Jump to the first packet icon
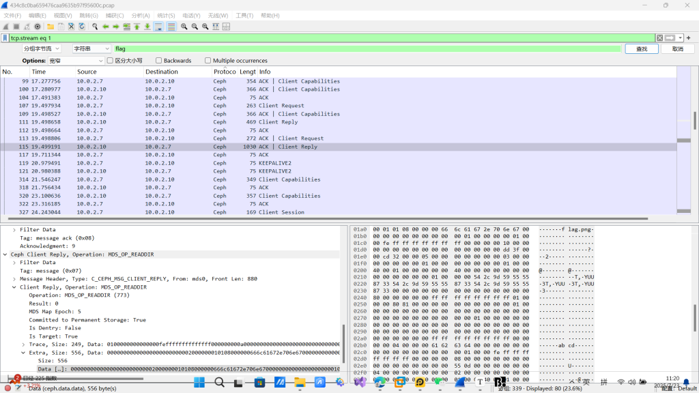The image size is (699, 393). [137, 27]
